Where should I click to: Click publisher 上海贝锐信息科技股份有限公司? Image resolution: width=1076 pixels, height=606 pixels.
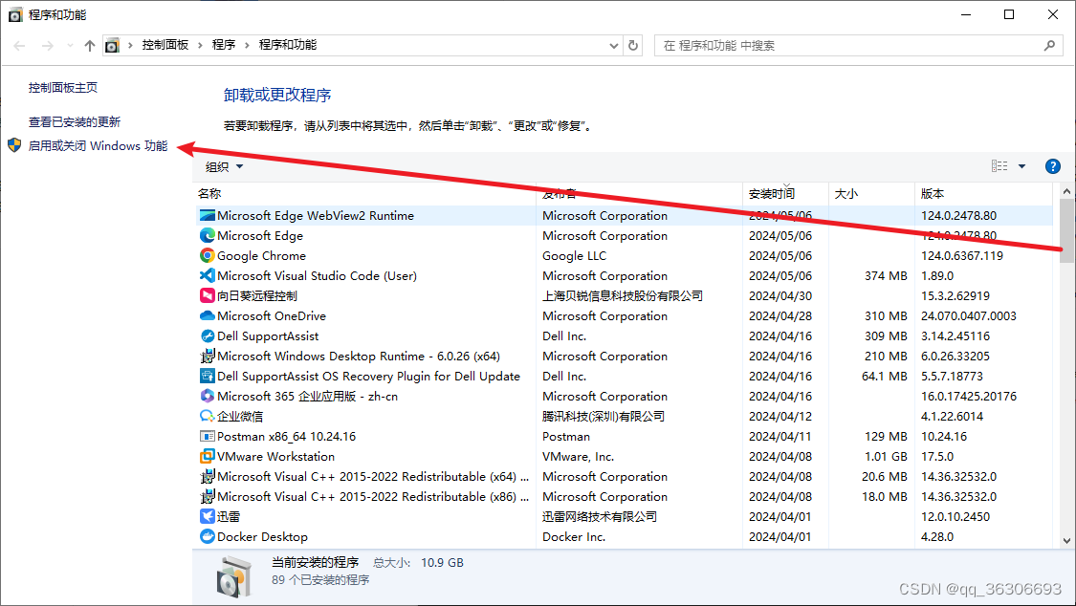coord(623,295)
